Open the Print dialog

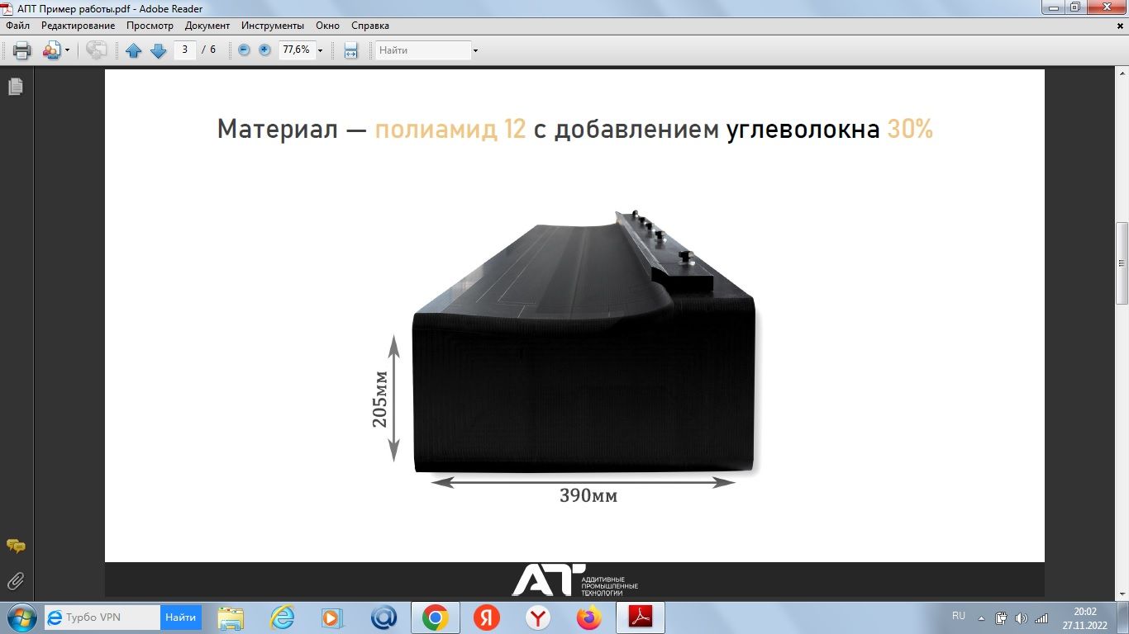pyautogui.click(x=21, y=50)
